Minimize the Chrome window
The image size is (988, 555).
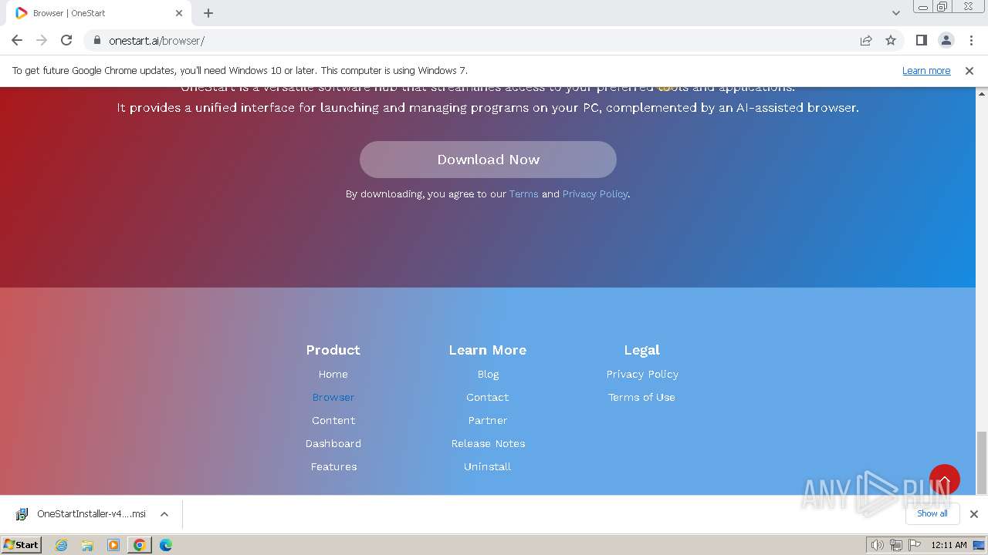[x=922, y=6]
